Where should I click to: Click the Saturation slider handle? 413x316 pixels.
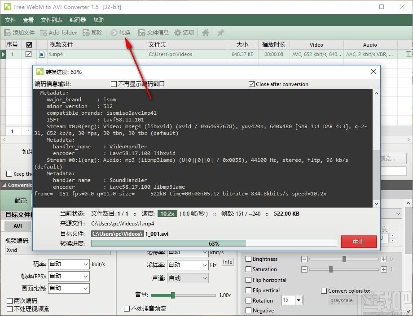(331, 269)
